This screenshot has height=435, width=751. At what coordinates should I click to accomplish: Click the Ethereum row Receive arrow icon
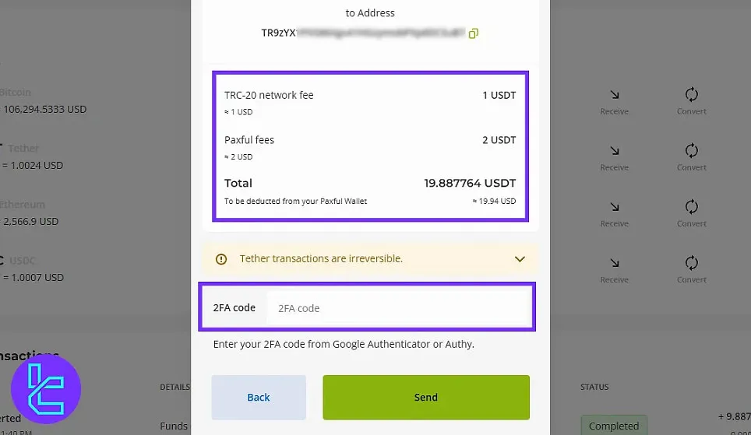[x=615, y=207]
